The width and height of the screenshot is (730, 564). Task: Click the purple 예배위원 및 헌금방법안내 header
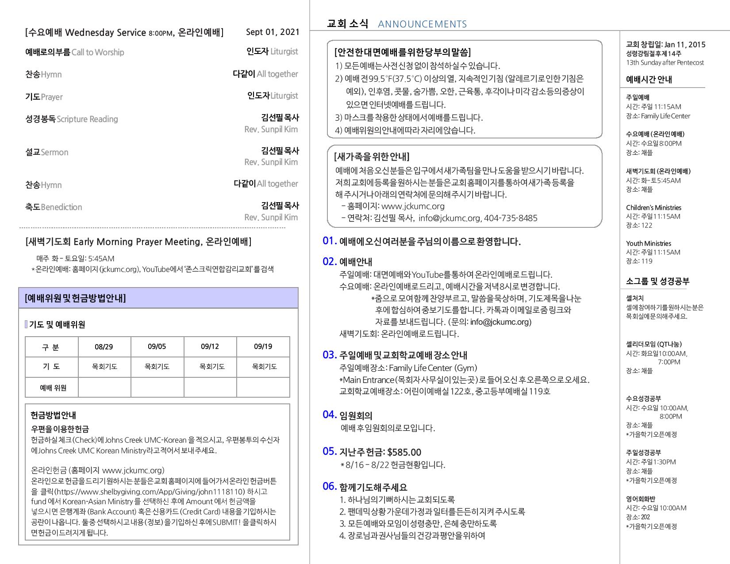point(158,298)
